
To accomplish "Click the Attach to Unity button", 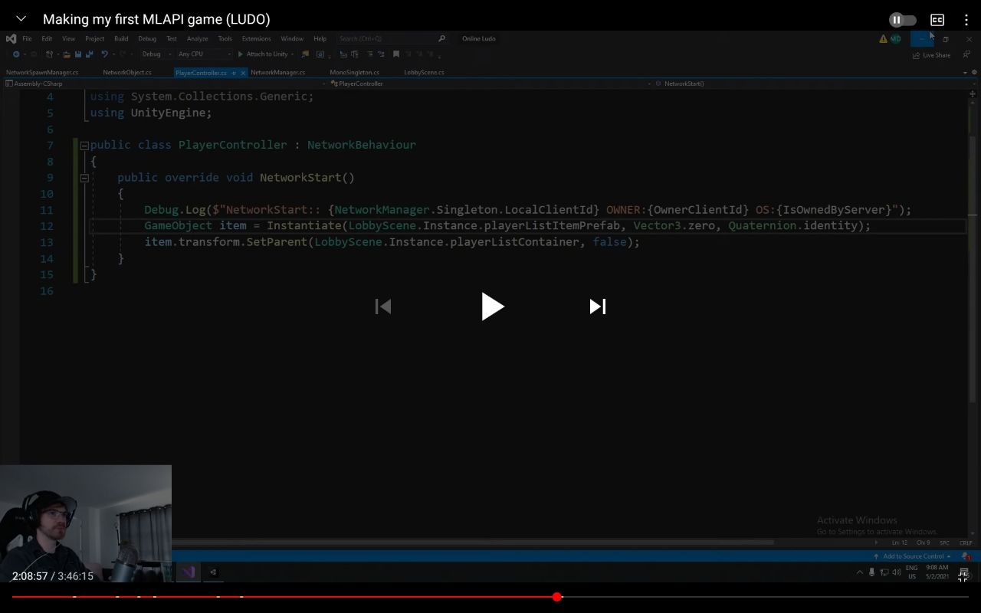I will pos(265,54).
